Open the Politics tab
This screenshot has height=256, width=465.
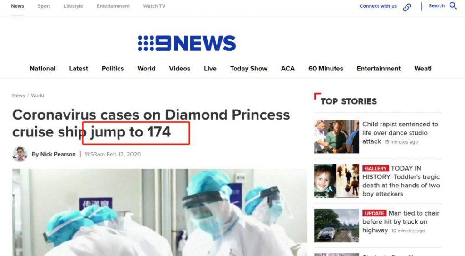113,69
